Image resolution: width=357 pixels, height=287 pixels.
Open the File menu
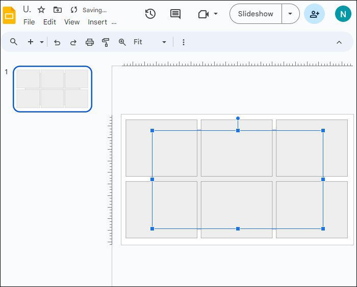click(29, 22)
